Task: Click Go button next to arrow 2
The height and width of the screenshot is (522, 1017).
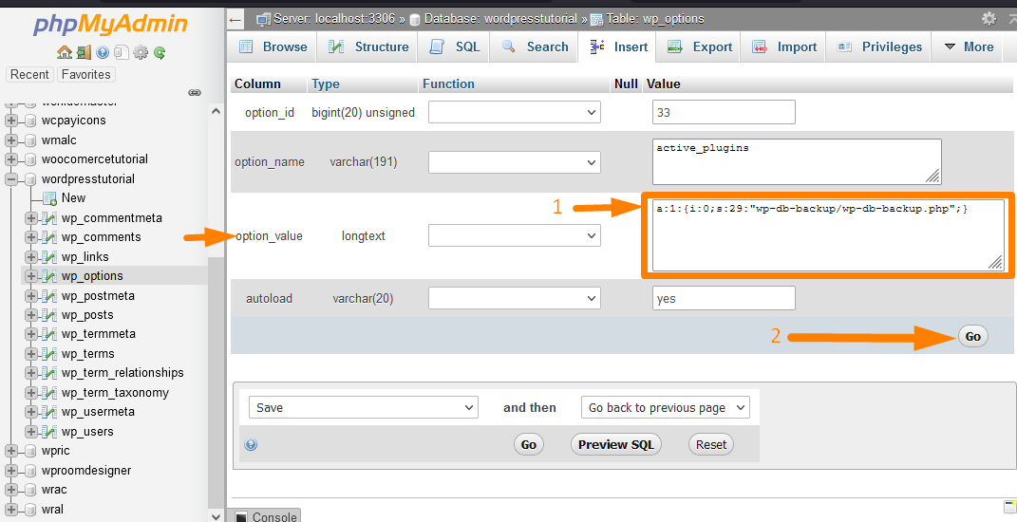Action: (x=973, y=337)
